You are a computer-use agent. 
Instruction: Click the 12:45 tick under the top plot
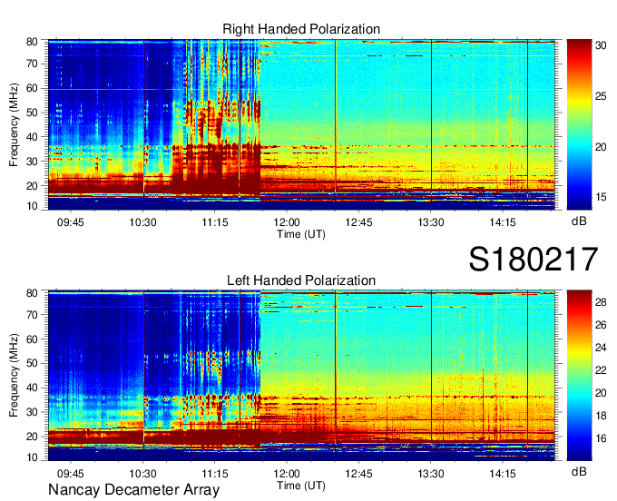click(358, 222)
